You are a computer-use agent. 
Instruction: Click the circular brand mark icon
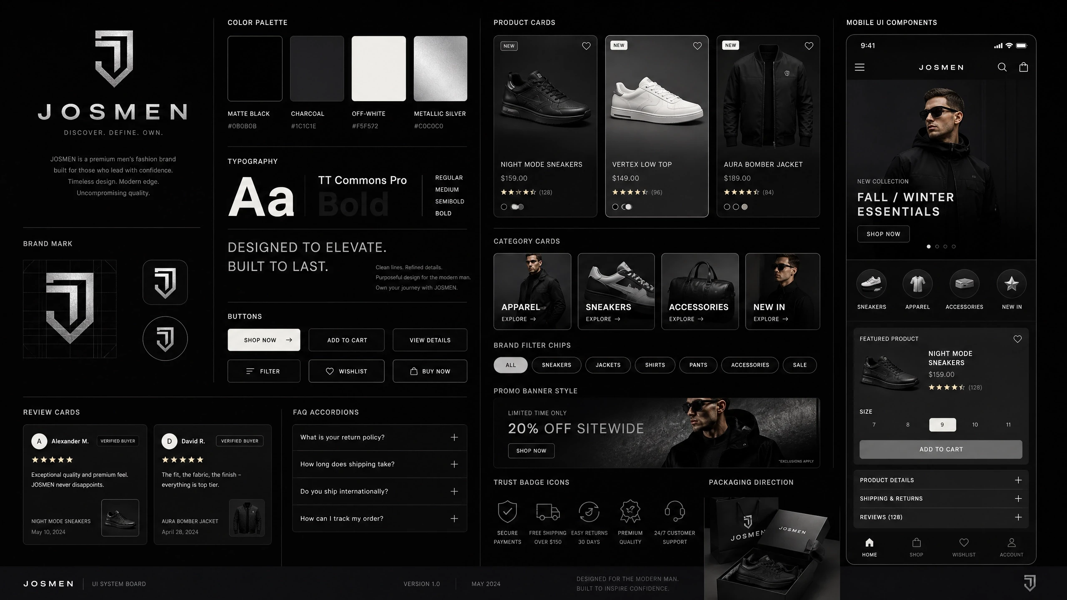(165, 338)
